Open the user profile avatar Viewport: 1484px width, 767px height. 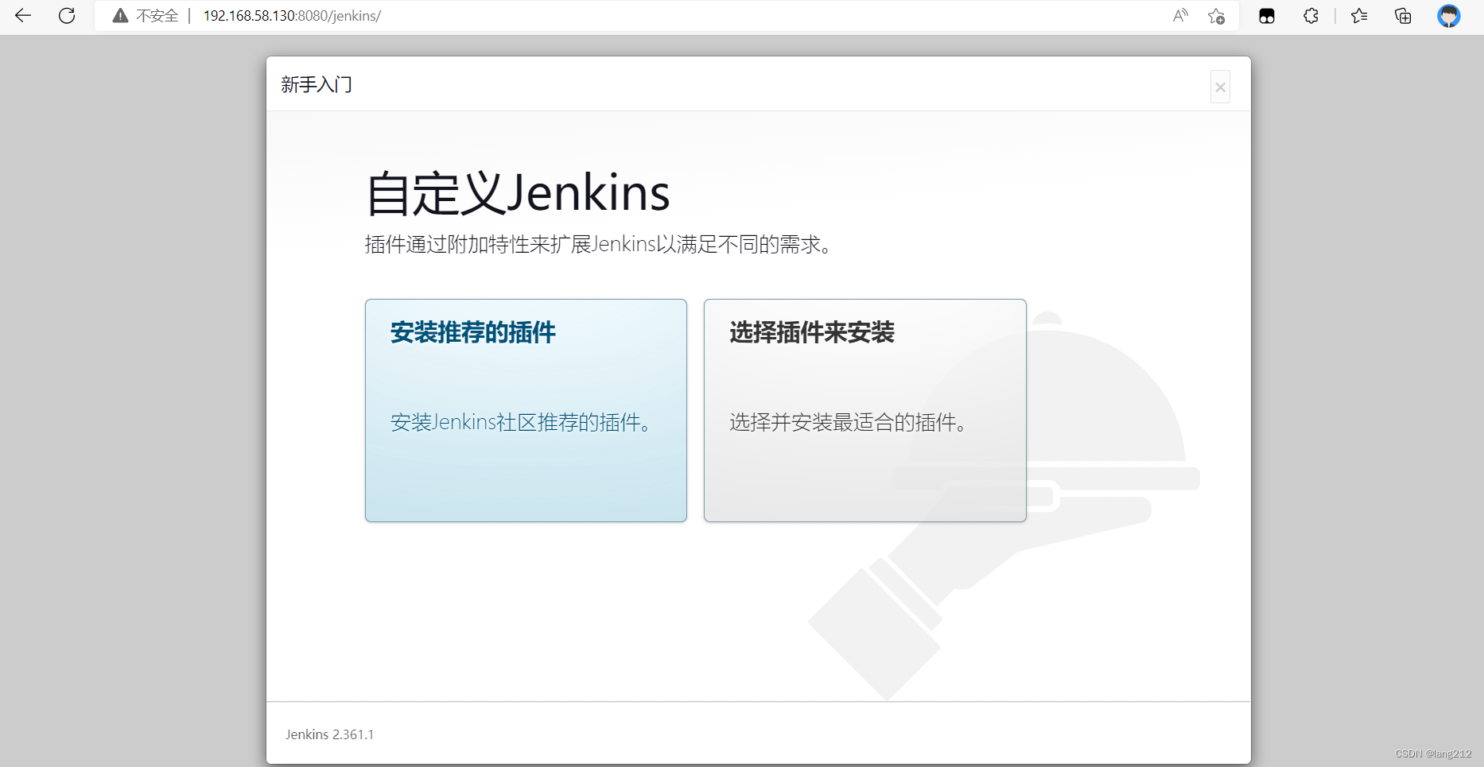[x=1449, y=16]
